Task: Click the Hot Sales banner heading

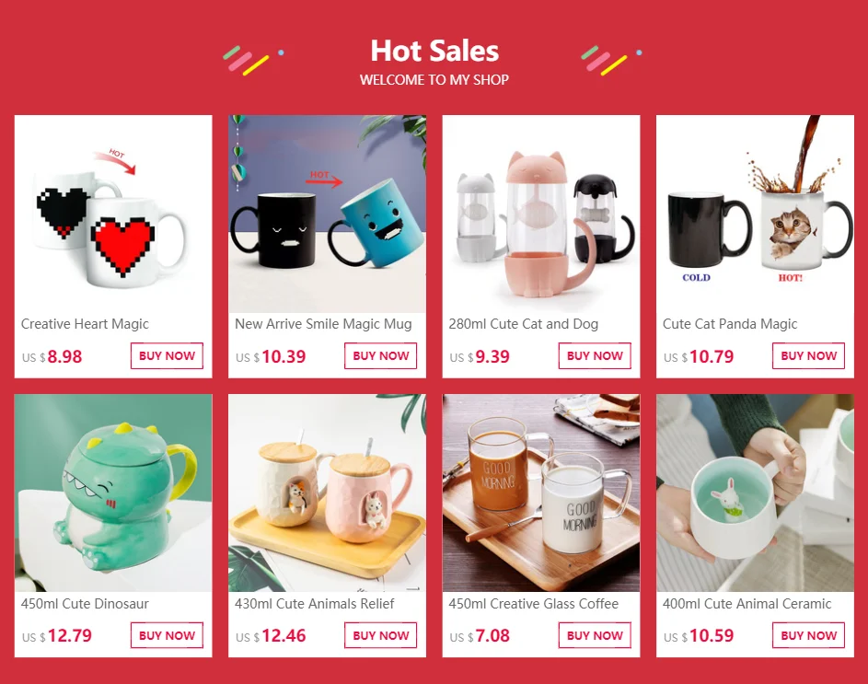Action: tap(434, 51)
